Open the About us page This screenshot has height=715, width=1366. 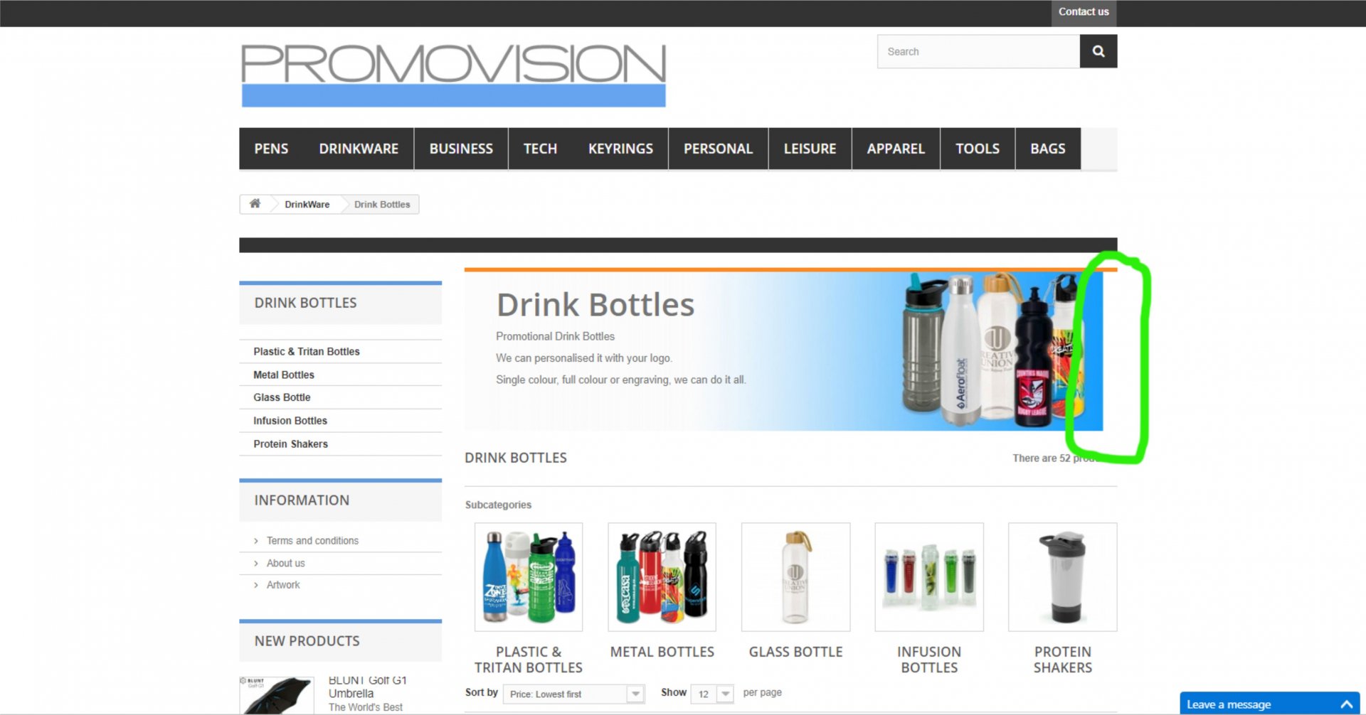click(x=285, y=563)
